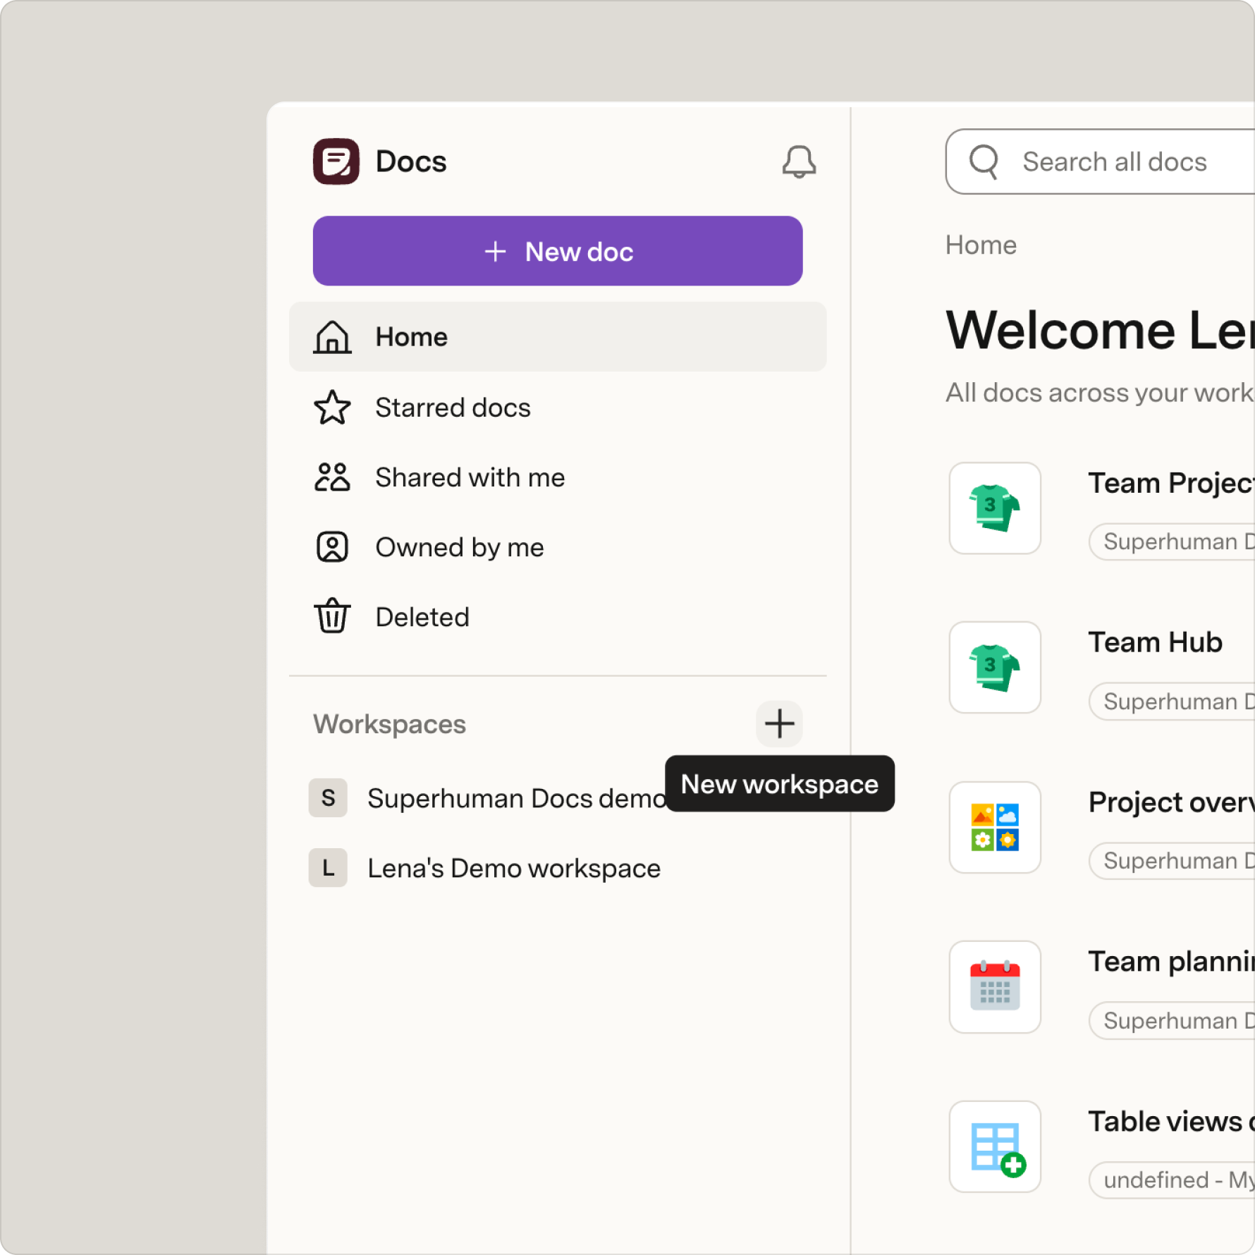
Task: Click the Search all docs field
Action: (1101, 161)
